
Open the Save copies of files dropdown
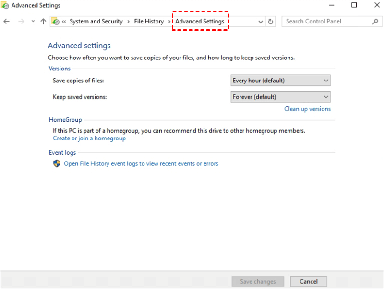click(280, 81)
